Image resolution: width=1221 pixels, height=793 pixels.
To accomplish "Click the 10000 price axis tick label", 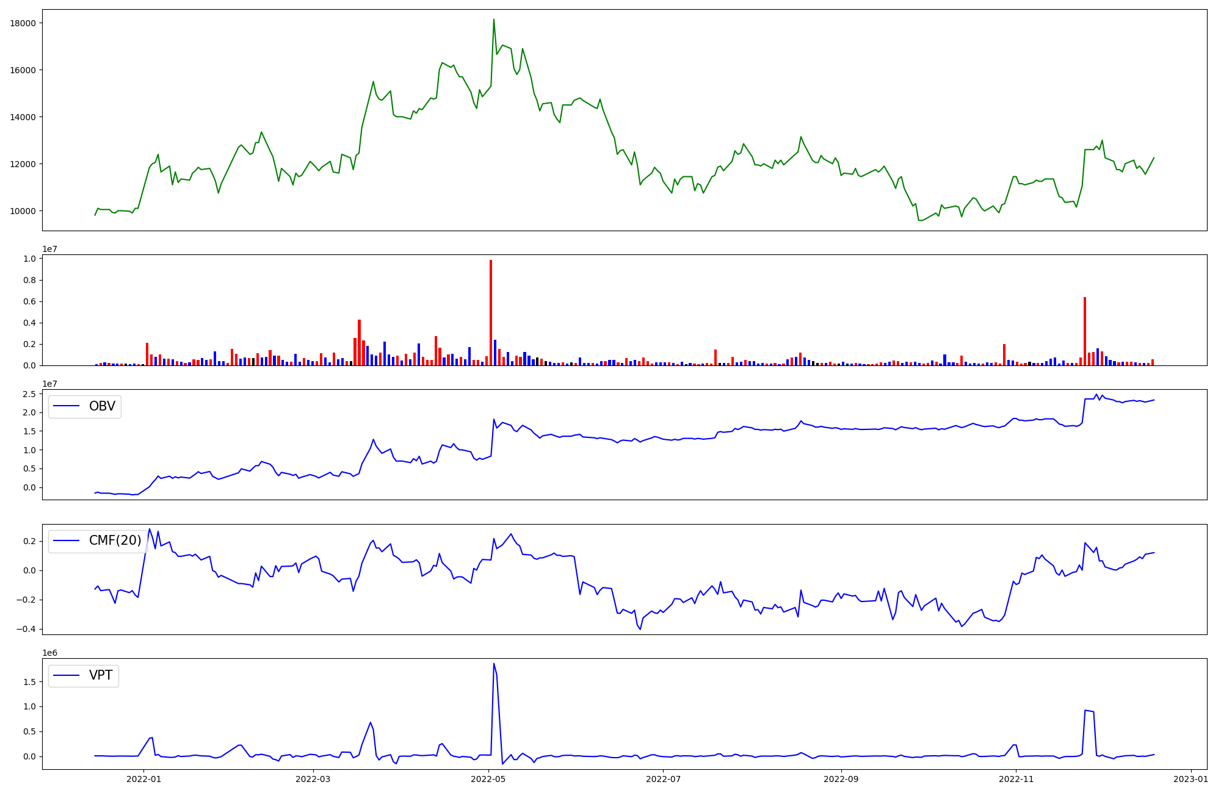I will pos(23,211).
